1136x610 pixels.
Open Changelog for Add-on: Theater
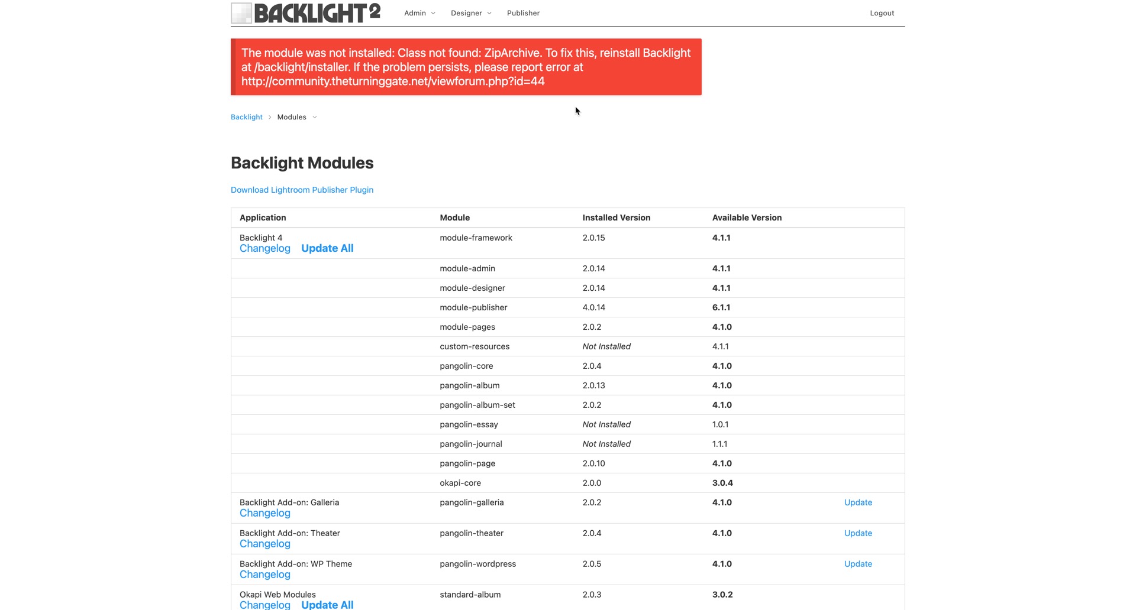[265, 544]
